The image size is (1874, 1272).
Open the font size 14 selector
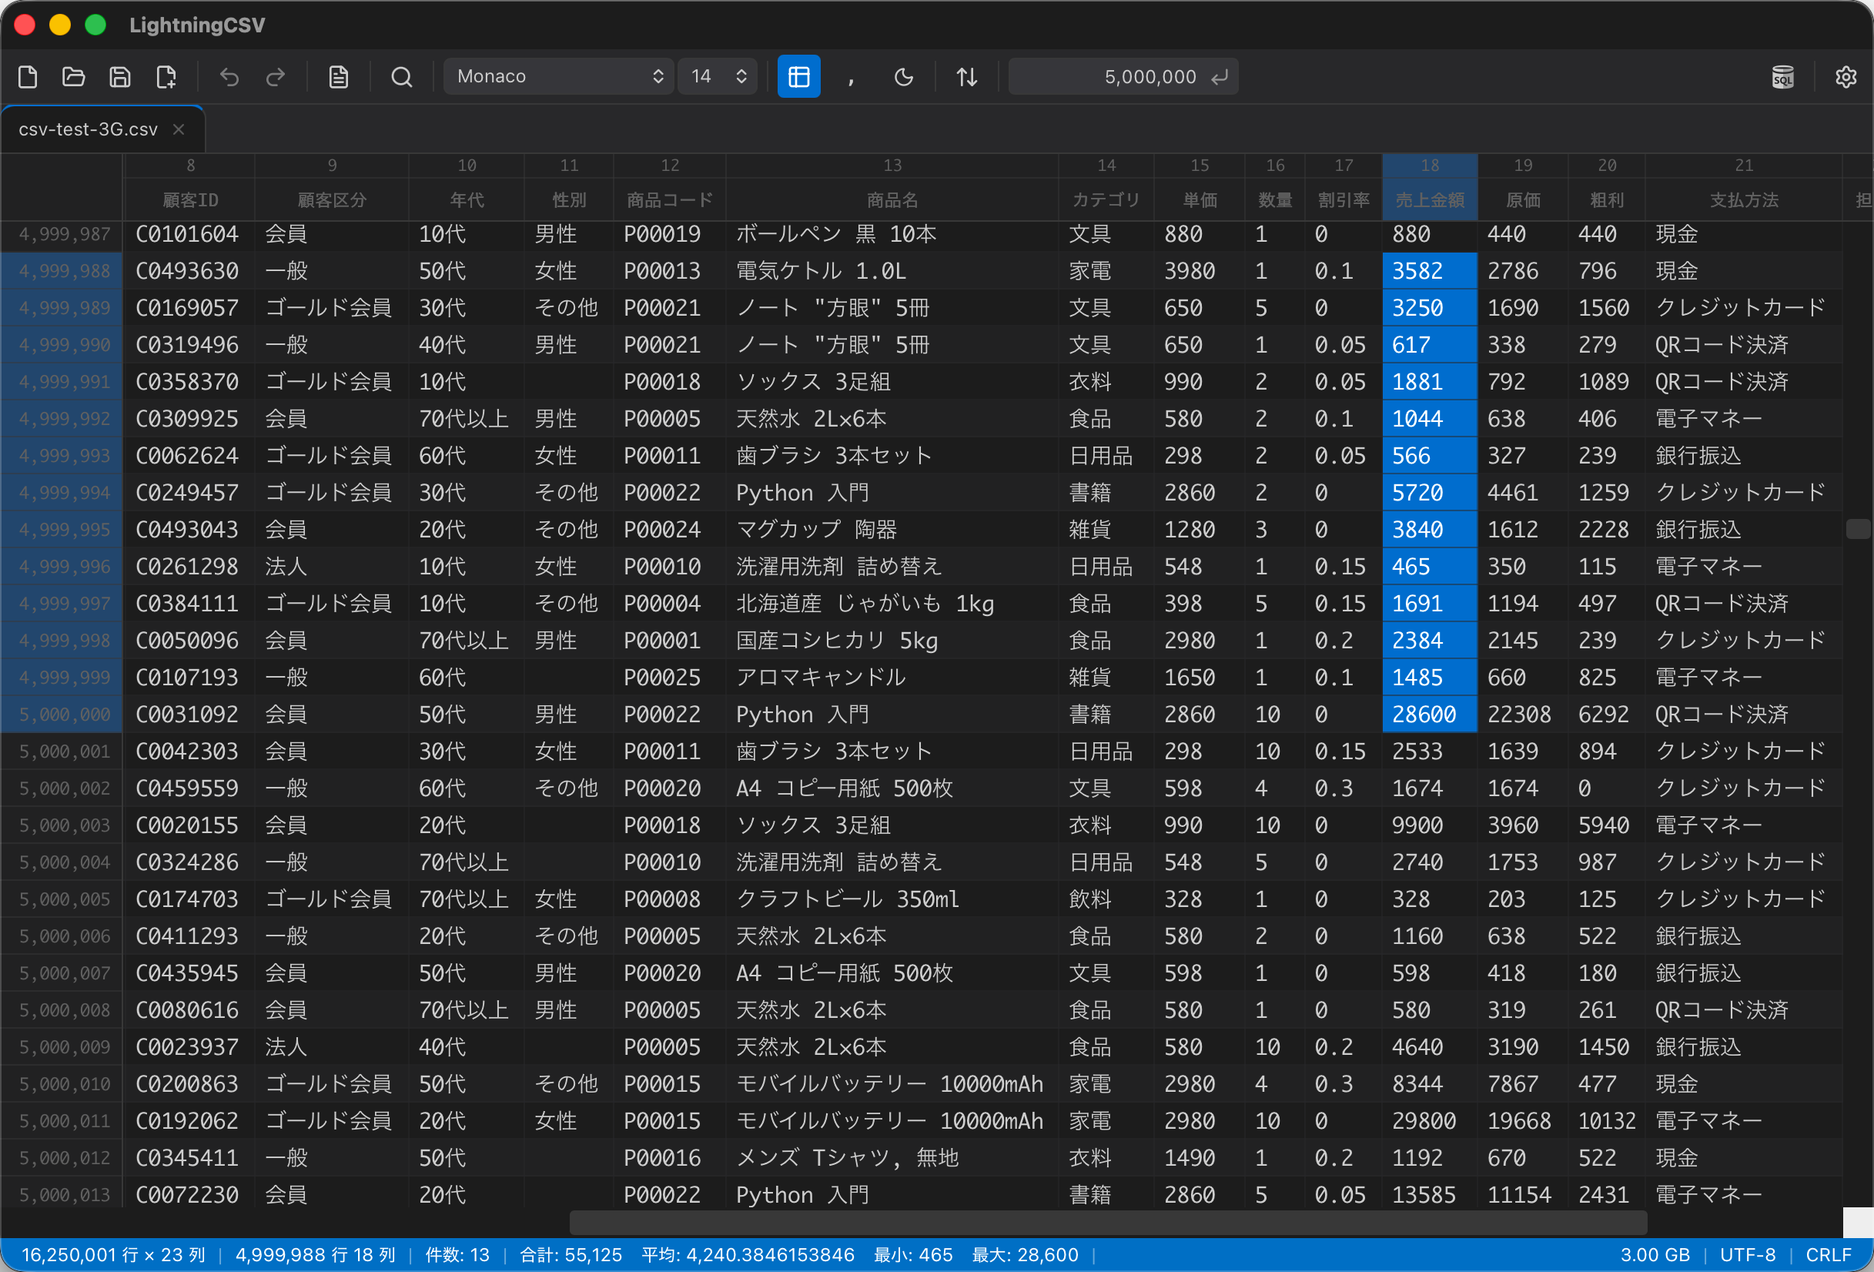coord(718,77)
